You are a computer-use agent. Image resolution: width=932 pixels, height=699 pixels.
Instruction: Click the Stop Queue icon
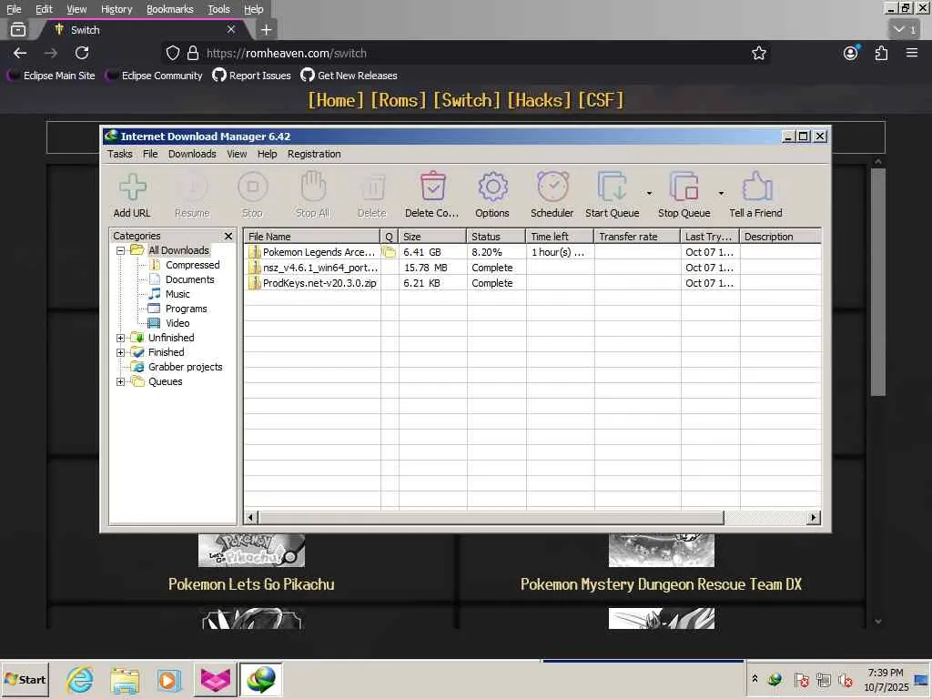(x=684, y=187)
